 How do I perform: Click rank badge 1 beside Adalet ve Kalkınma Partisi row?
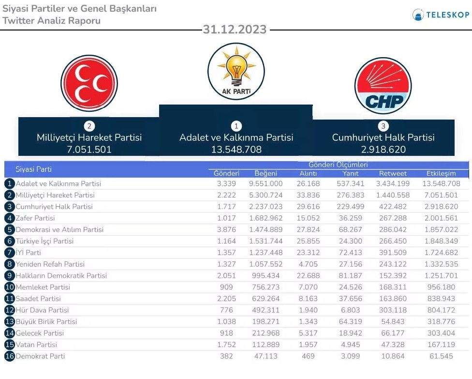click(x=10, y=184)
